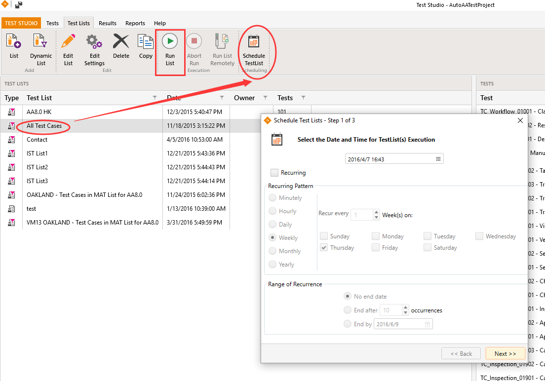Image resolution: width=545 pixels, height=381 pixels.
Task: Click the Abort Run stop icon
Action: click(195, 41)
